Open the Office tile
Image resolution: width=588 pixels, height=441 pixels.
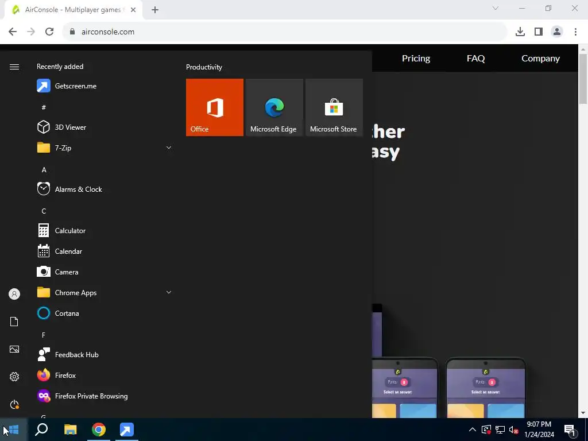pyautogui.click(x=215, y=107)
